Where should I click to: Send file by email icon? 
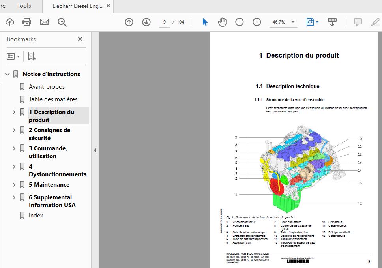click(x=45, y=22)
